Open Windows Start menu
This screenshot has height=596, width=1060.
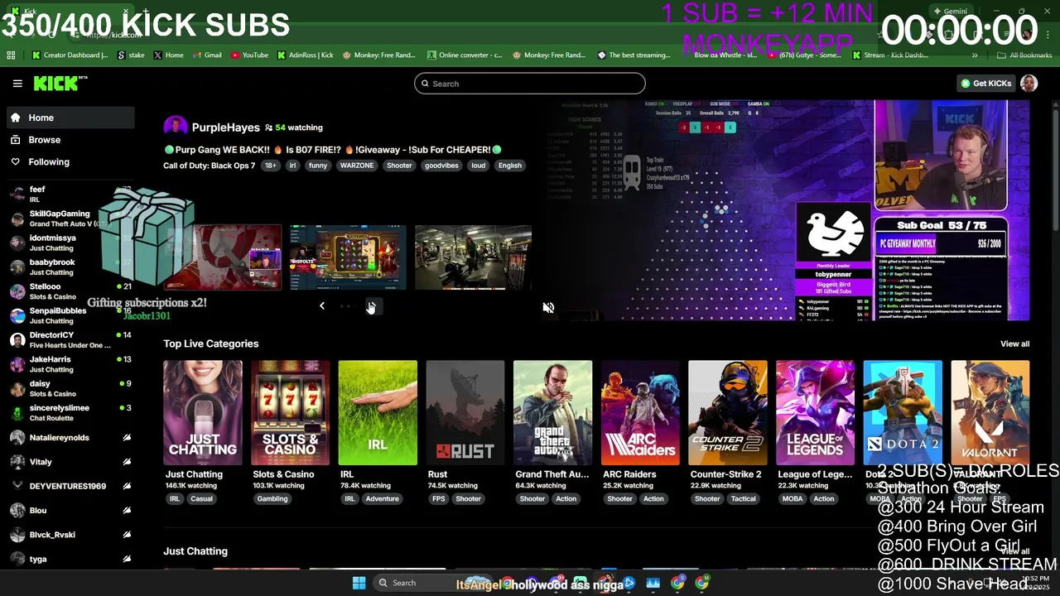pyautogui.click(x=359, y=583)
